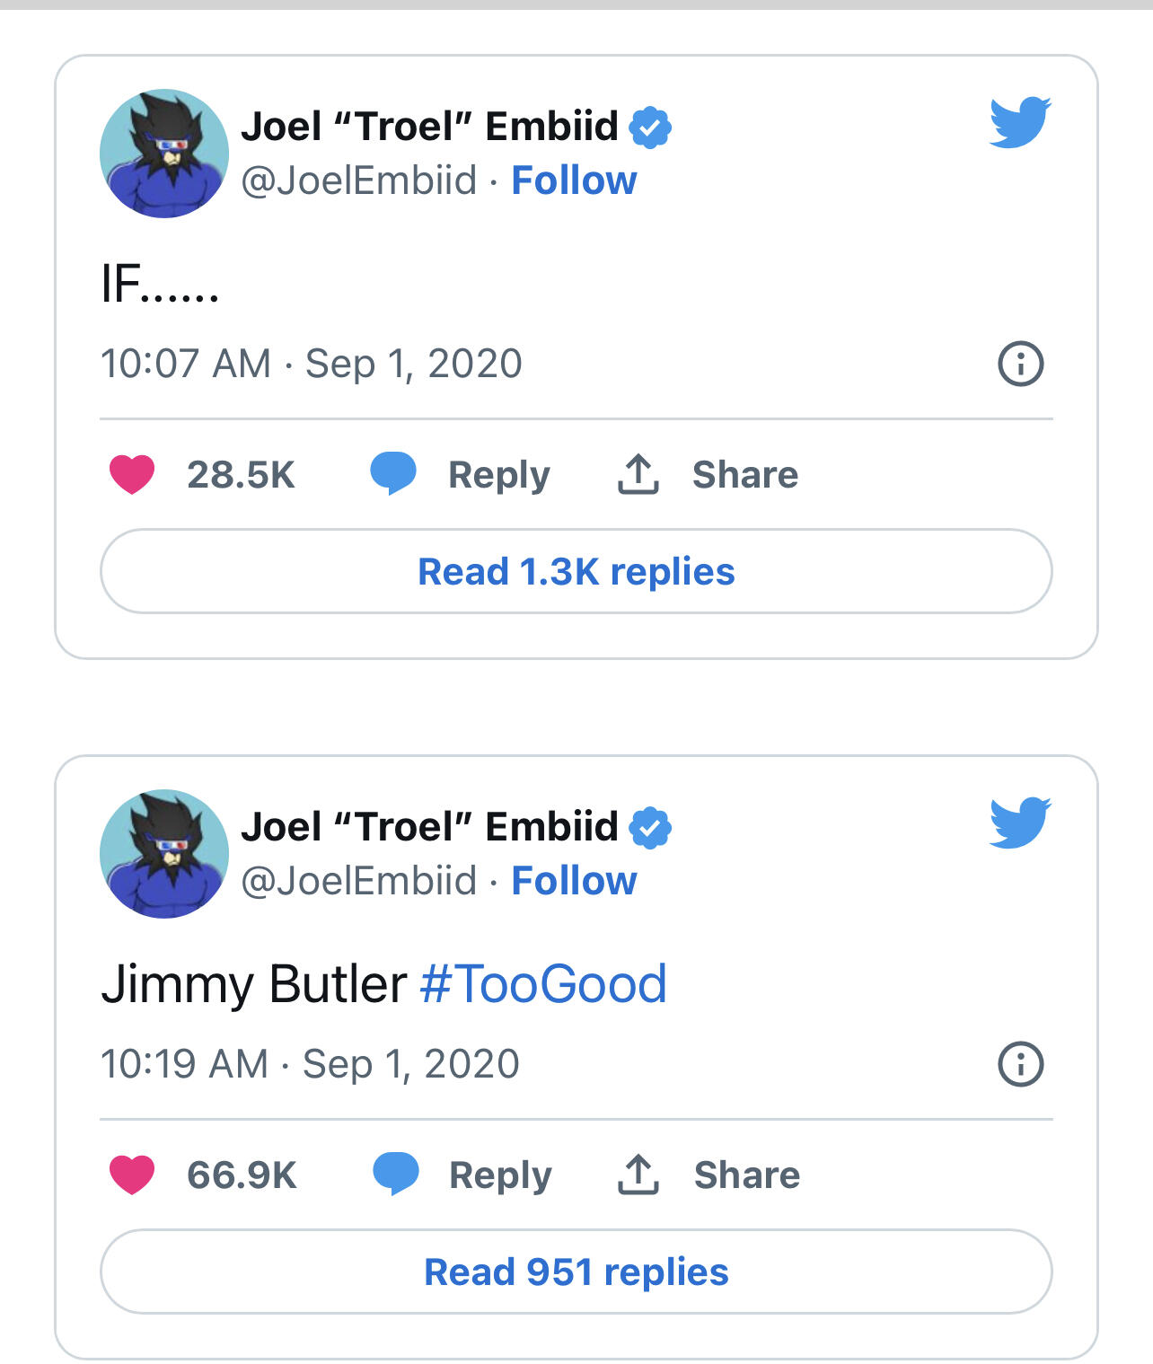Viewport: 1153px width, 1364px height.
Task: Like the Jimmy Butler tweet with the heart
Action: 132,1175
